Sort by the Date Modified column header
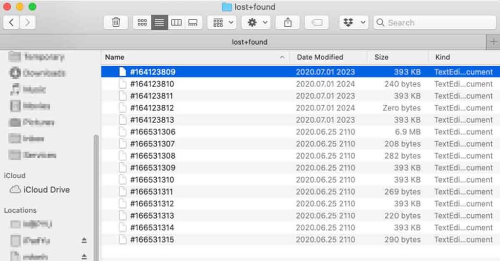This screenshot has height=261, width=500. coord(320,57)
